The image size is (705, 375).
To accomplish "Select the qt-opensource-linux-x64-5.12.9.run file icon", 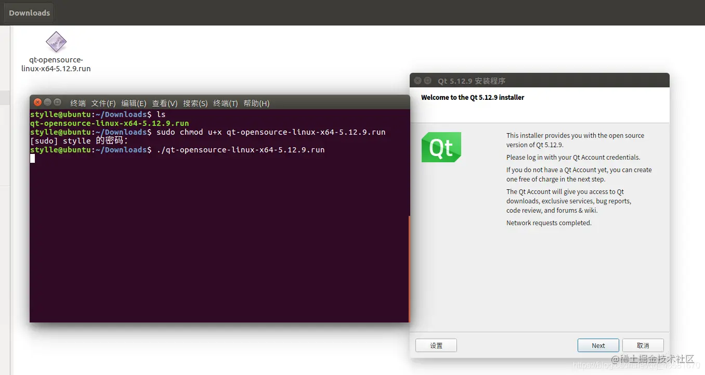I will click(x=56, y=42).
